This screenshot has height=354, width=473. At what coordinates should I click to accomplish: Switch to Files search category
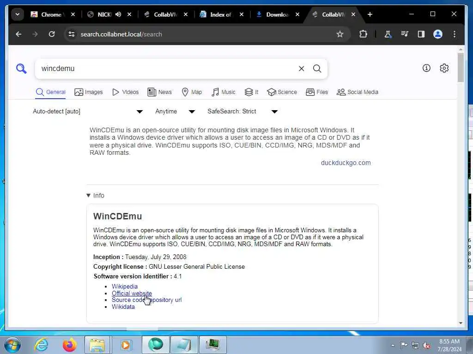317,92
